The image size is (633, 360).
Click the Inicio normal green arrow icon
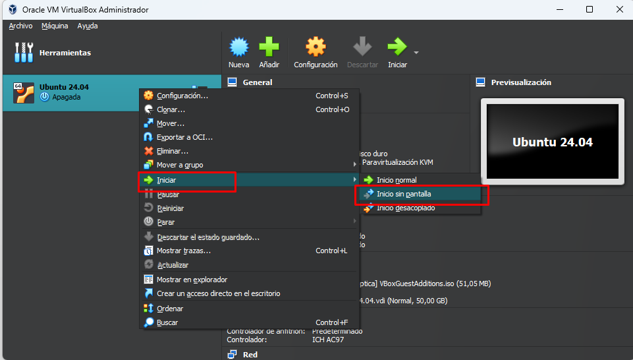368,180
